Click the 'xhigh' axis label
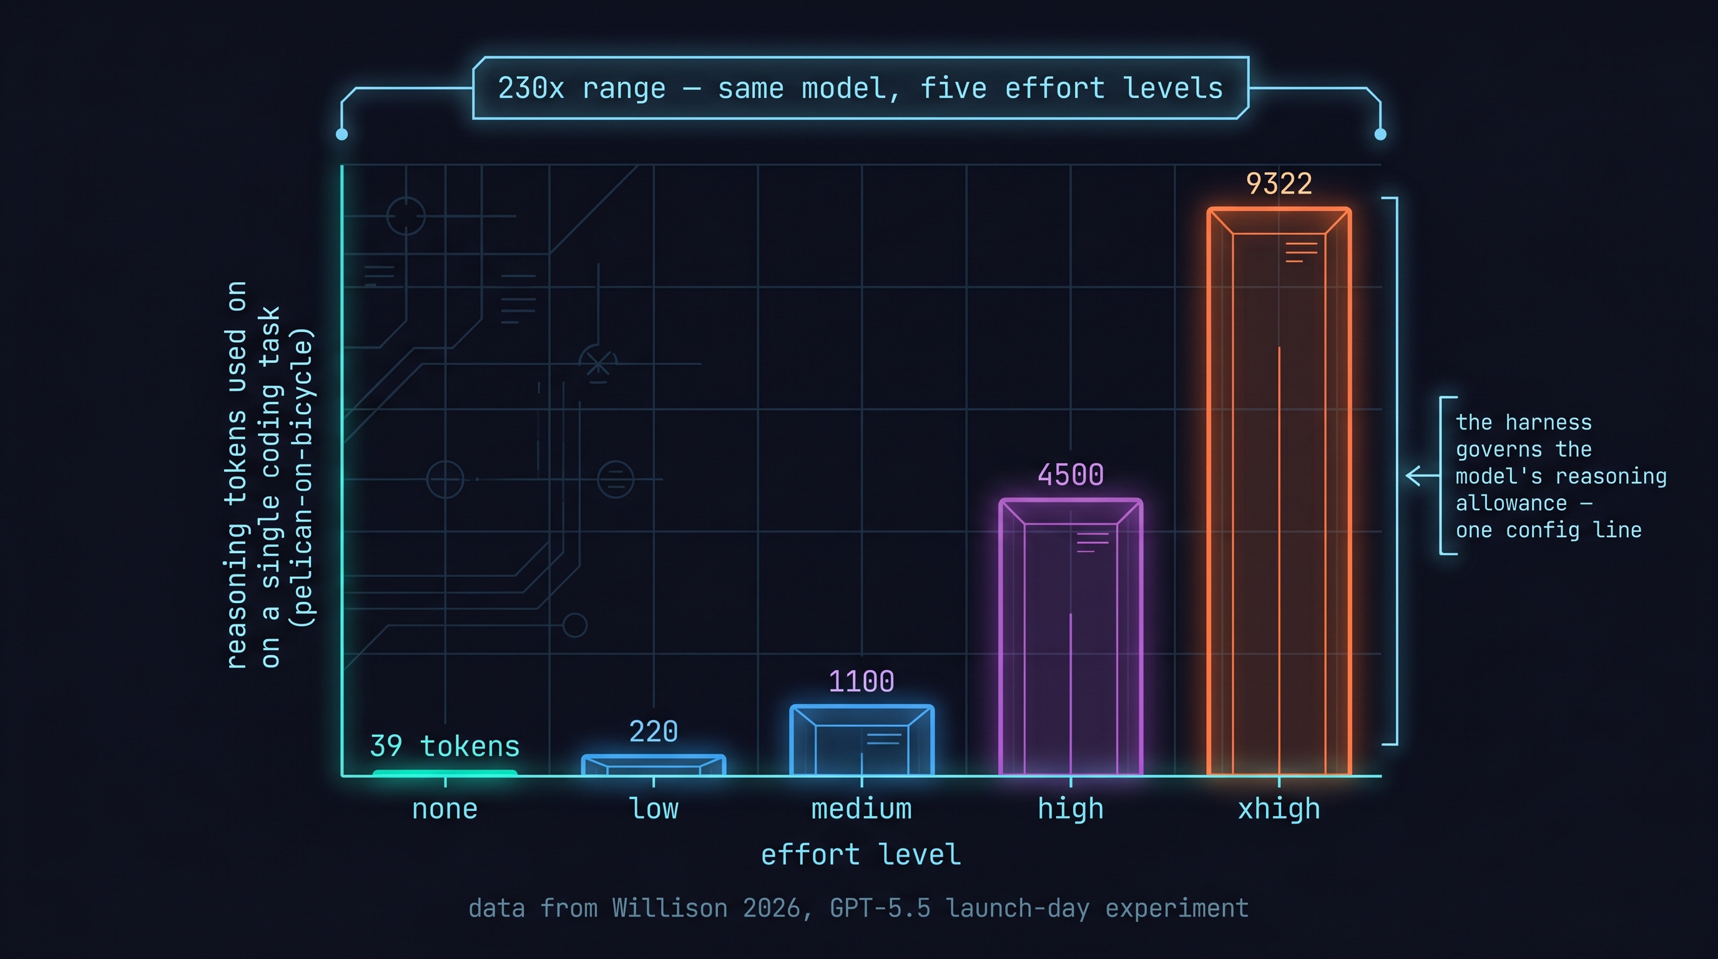Viewport: 1718px width, 959px height. [x=1279, y=809]
